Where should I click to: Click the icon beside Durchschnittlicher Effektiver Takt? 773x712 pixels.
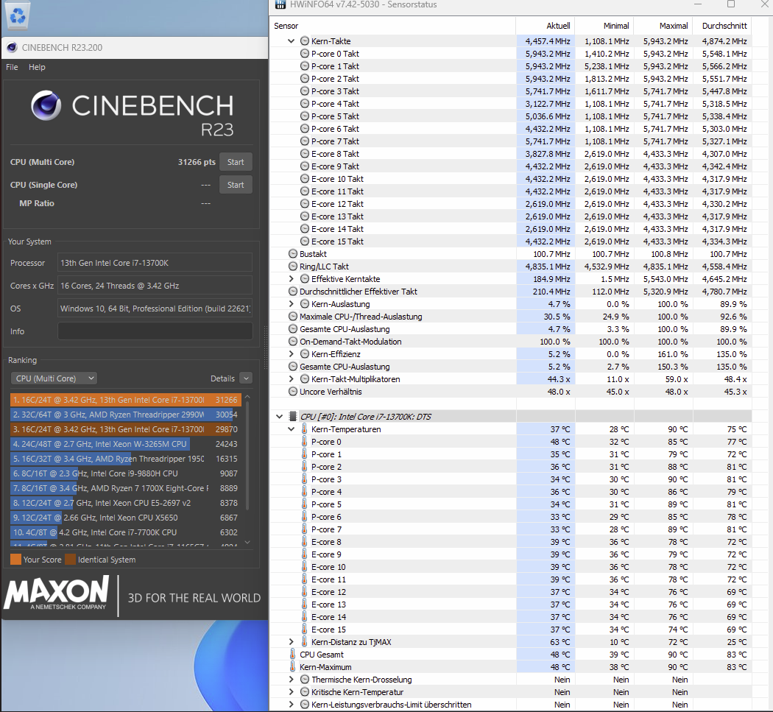pyautogui.click(x=293, y=292)
